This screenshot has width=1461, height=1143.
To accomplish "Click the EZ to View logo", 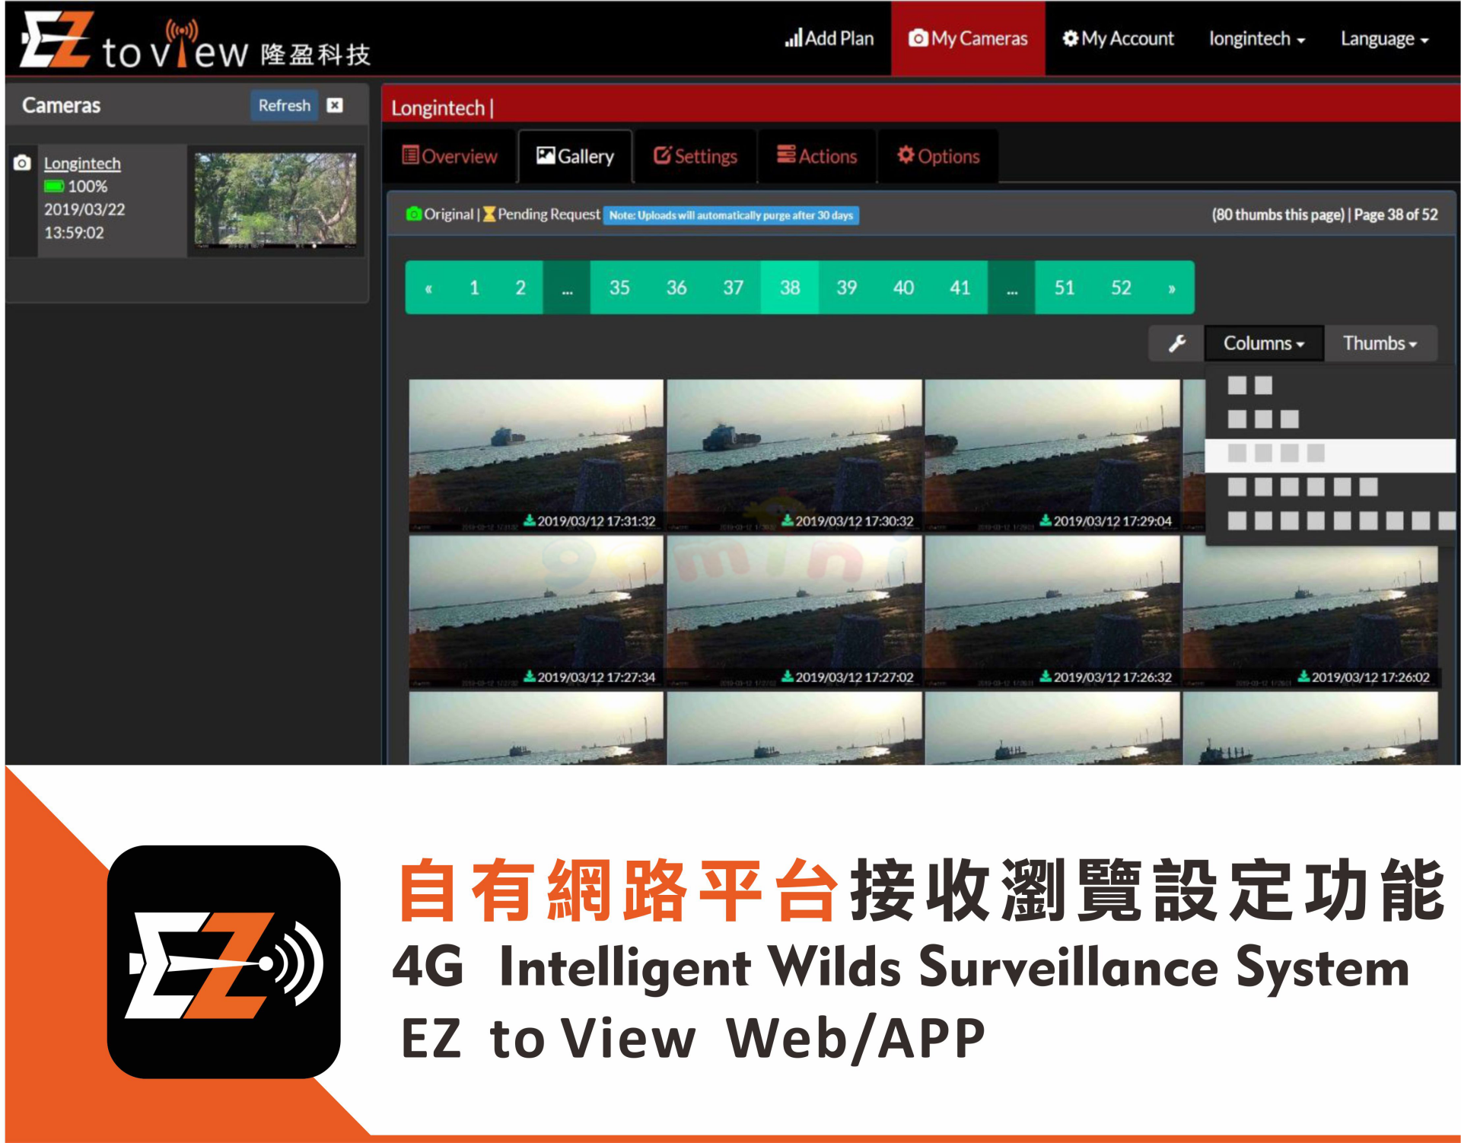I will [x=196, y=42].
